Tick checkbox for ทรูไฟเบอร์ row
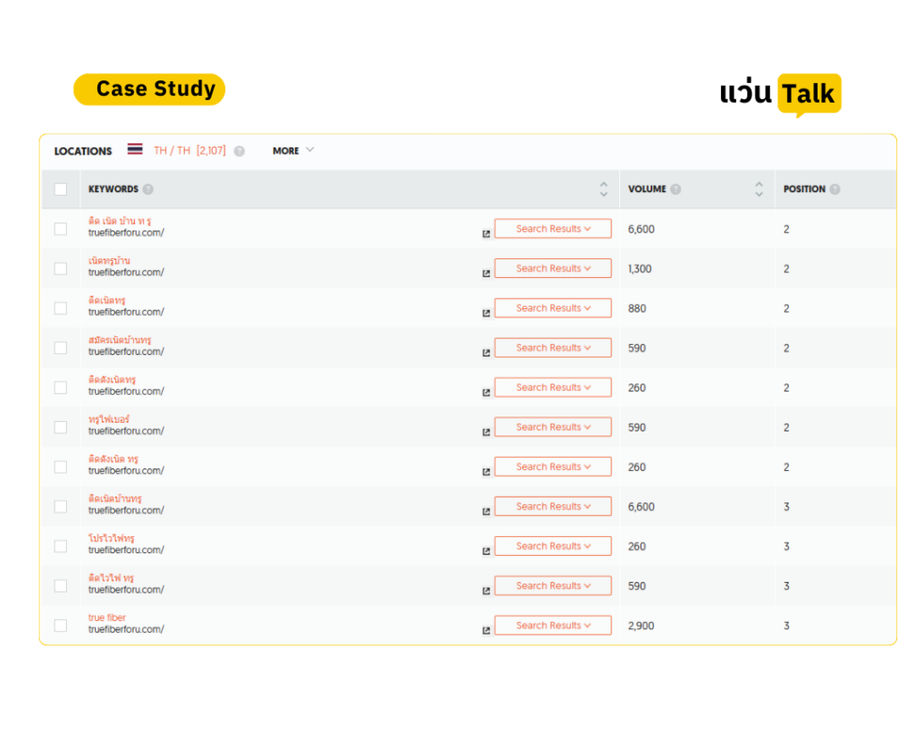This screenshot has width=915, height=732. coord(61,427)
